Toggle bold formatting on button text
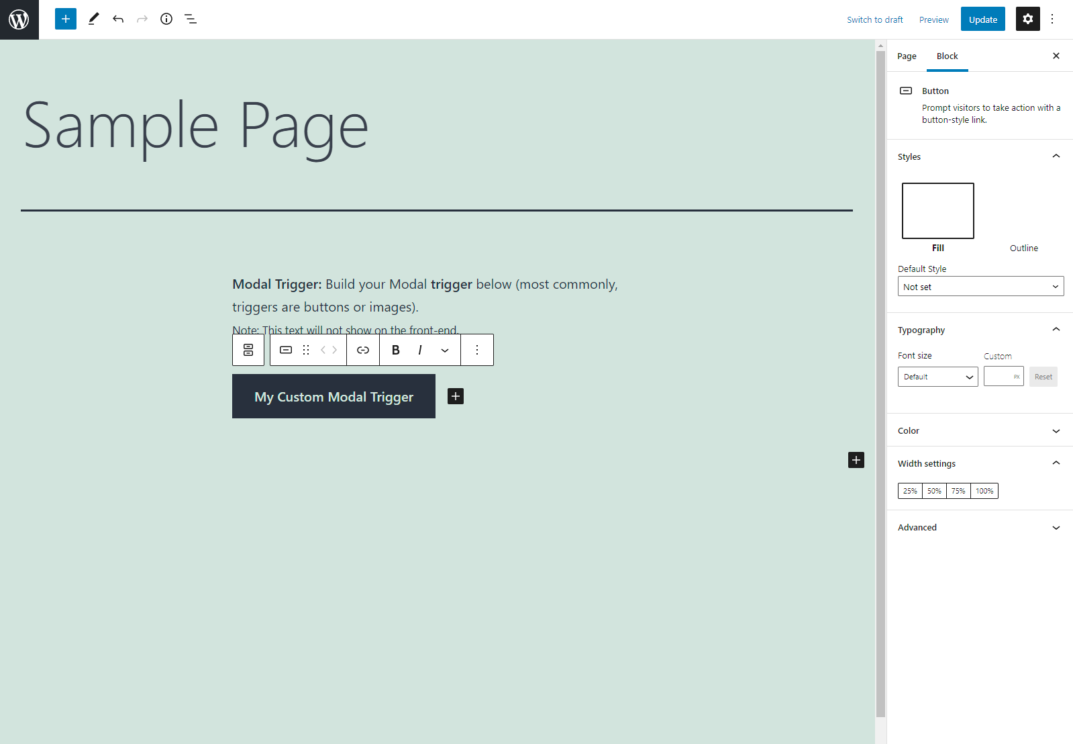 click(x=396, y=350)
